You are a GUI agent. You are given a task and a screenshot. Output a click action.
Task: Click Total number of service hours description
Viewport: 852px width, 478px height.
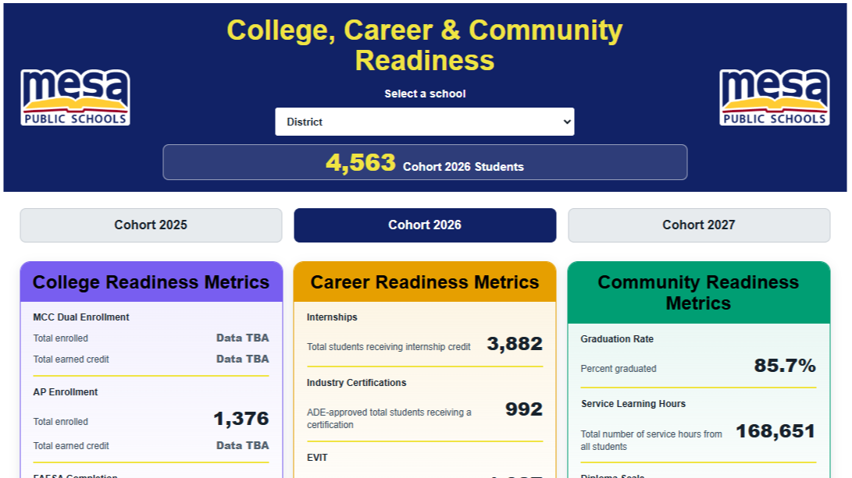(x=651, y=441)
